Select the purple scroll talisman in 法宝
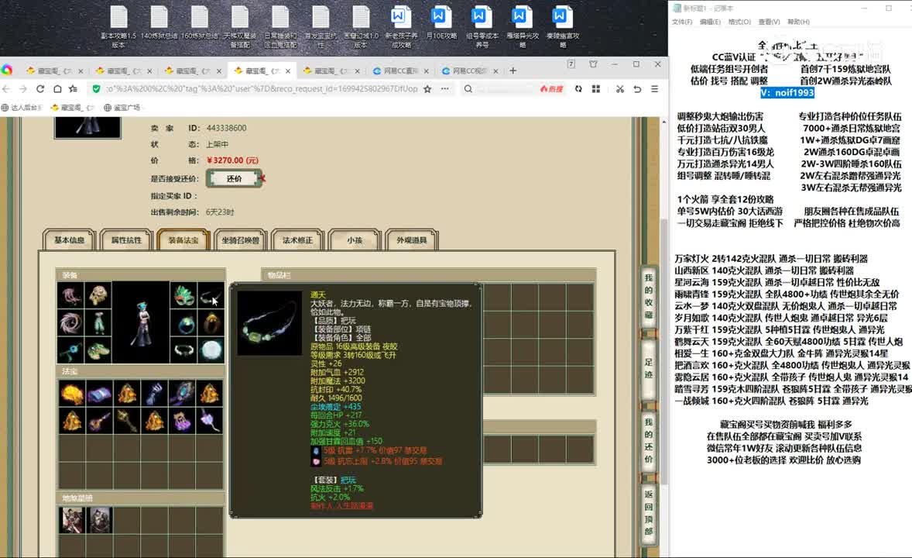This screenshot has width=912, height=558. pos(99,393)
